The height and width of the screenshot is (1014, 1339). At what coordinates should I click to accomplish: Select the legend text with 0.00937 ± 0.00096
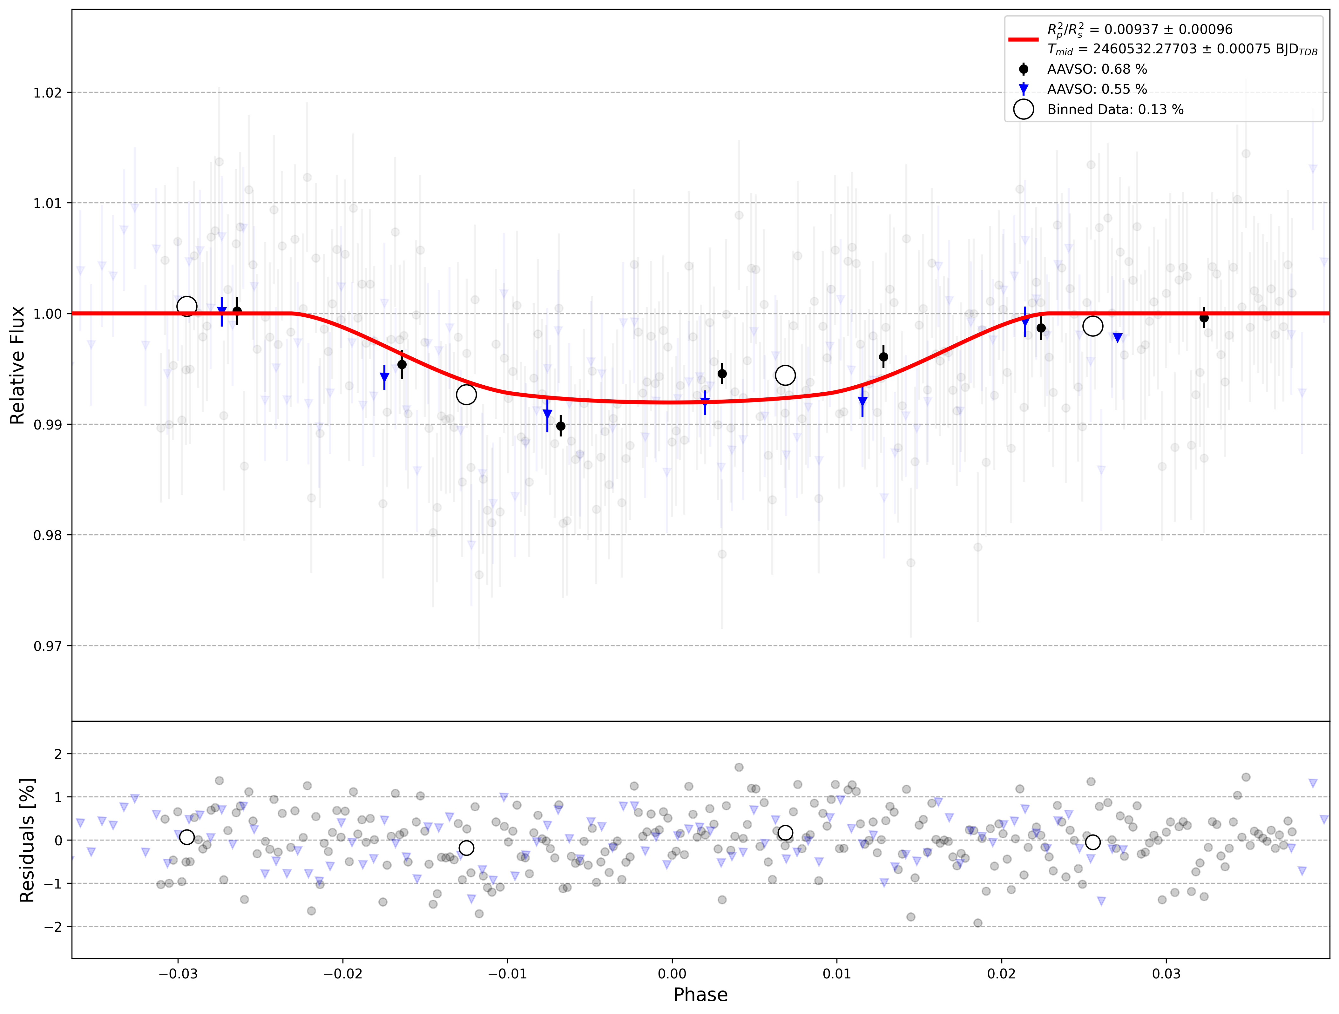click(1140, 30)
